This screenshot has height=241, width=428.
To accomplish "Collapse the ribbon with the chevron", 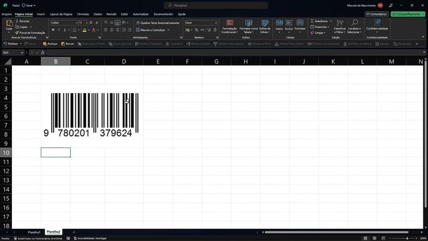I will [x=423, y=37].
